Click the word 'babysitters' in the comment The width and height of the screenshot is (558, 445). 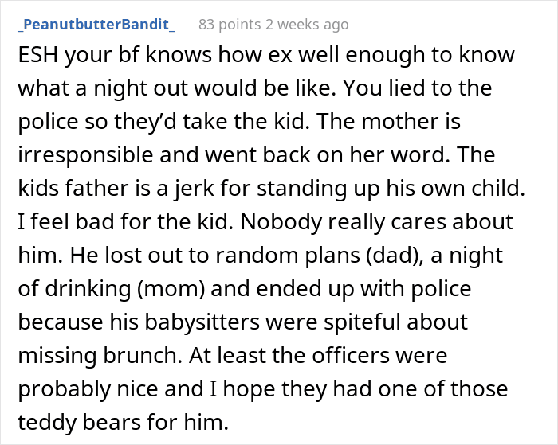coord(202,322)
